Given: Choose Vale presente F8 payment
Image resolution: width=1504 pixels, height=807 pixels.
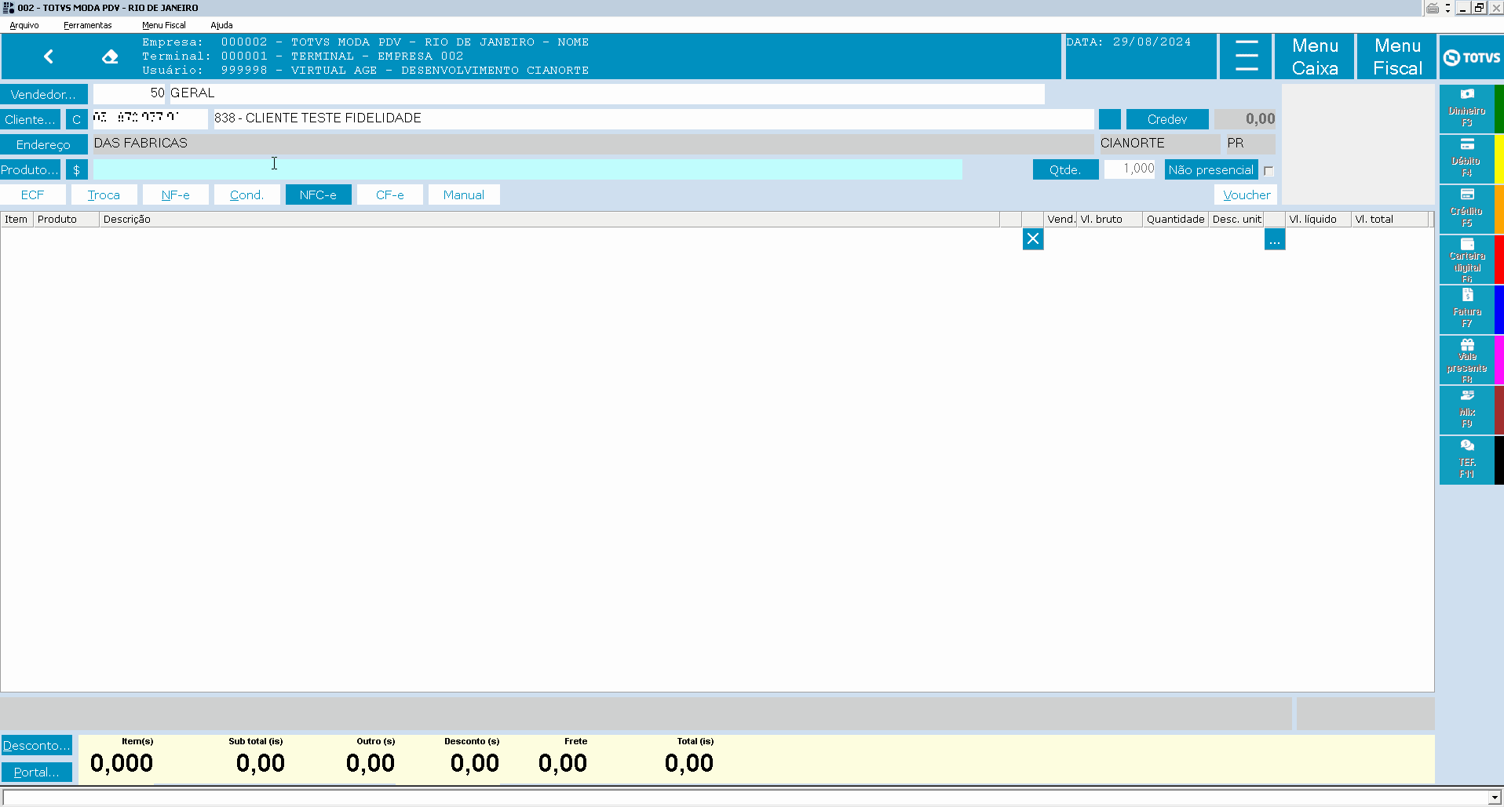Looking at the screenshot, I should click(1466, 360).
